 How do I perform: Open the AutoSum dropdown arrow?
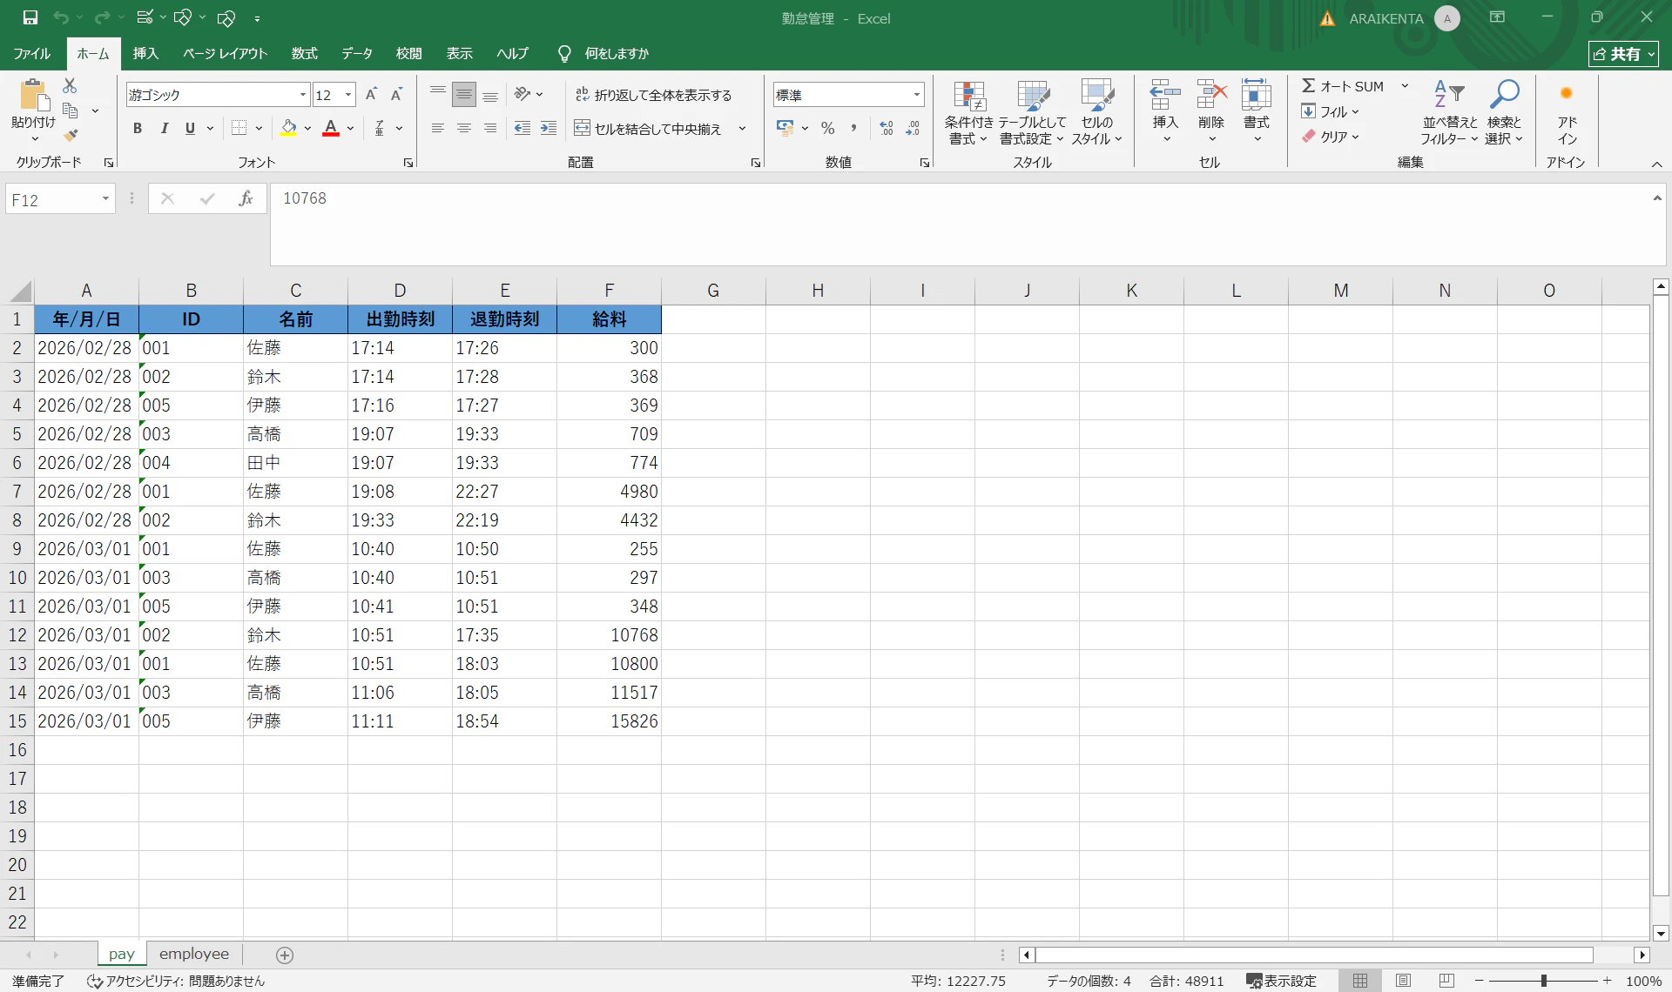pyautogui.click(x=1405, y=86)
